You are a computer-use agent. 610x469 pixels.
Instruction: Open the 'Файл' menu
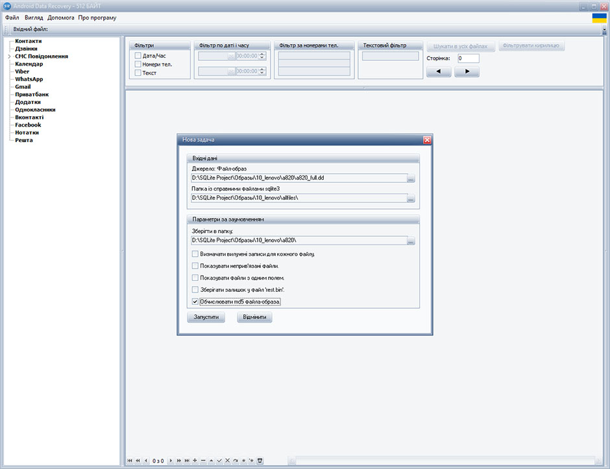[12, 18]
